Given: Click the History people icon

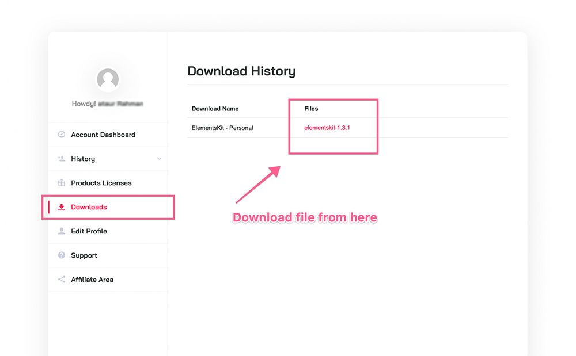Looking at the screenshot, I should [x=62, y=159].
